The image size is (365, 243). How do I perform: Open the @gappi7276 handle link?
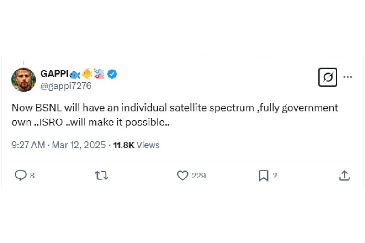pos(66,85)
